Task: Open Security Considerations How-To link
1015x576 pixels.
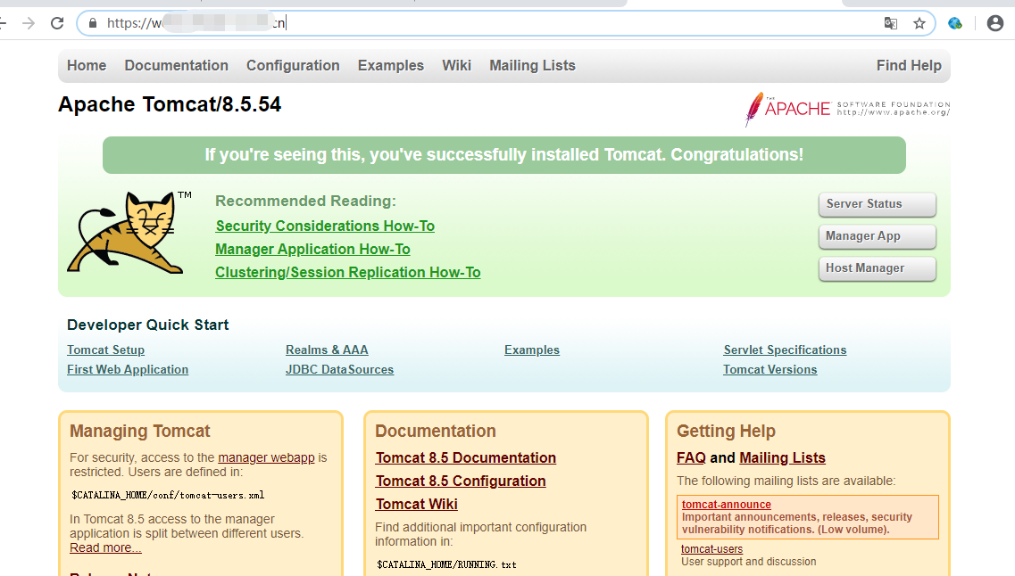Action: pyautogui.click(x=325, y=226)
